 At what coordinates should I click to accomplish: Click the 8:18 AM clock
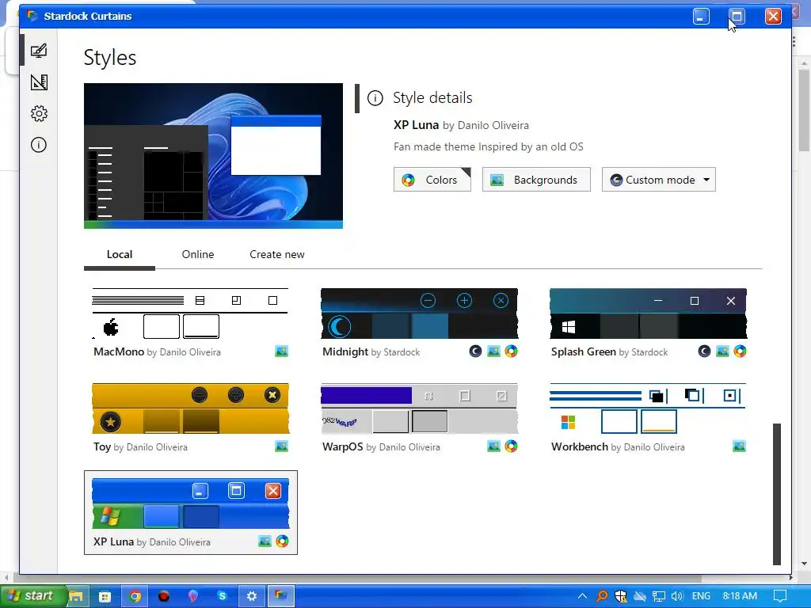pos(740,596)
